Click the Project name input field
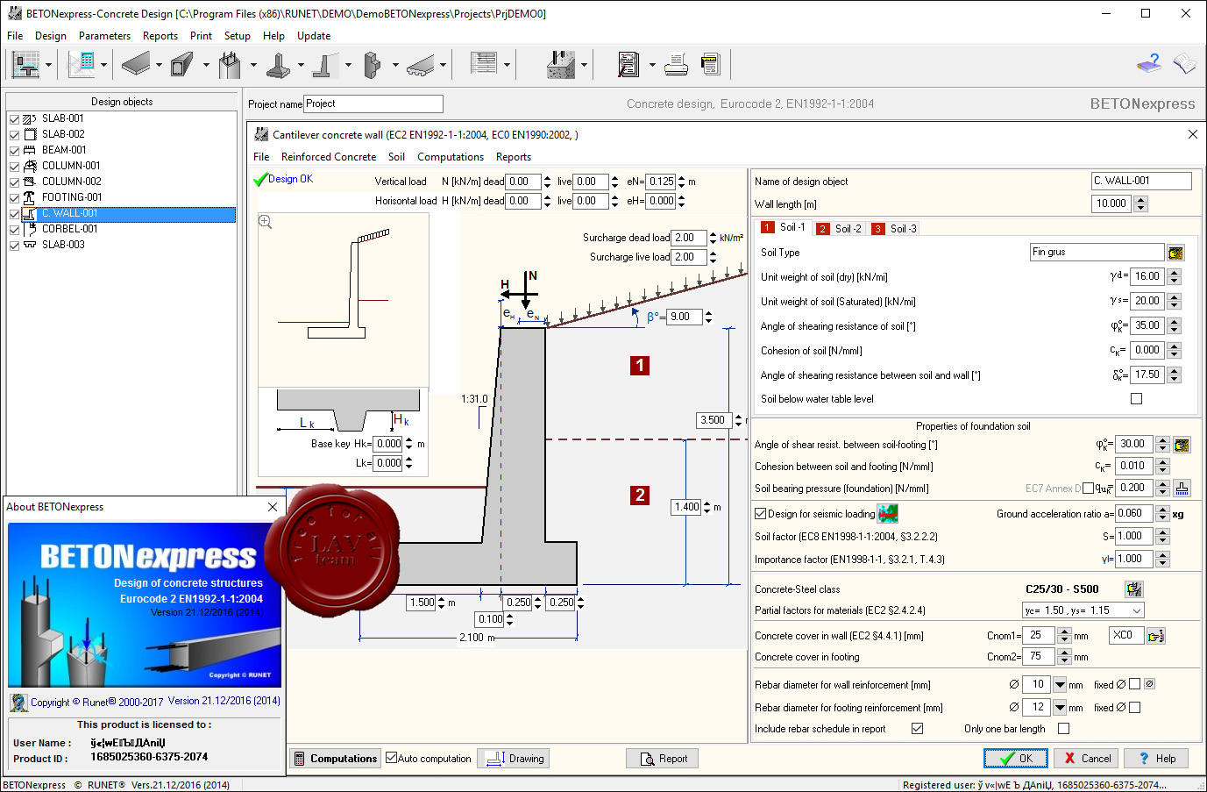The image size is (1207, 792). [373, 103]
